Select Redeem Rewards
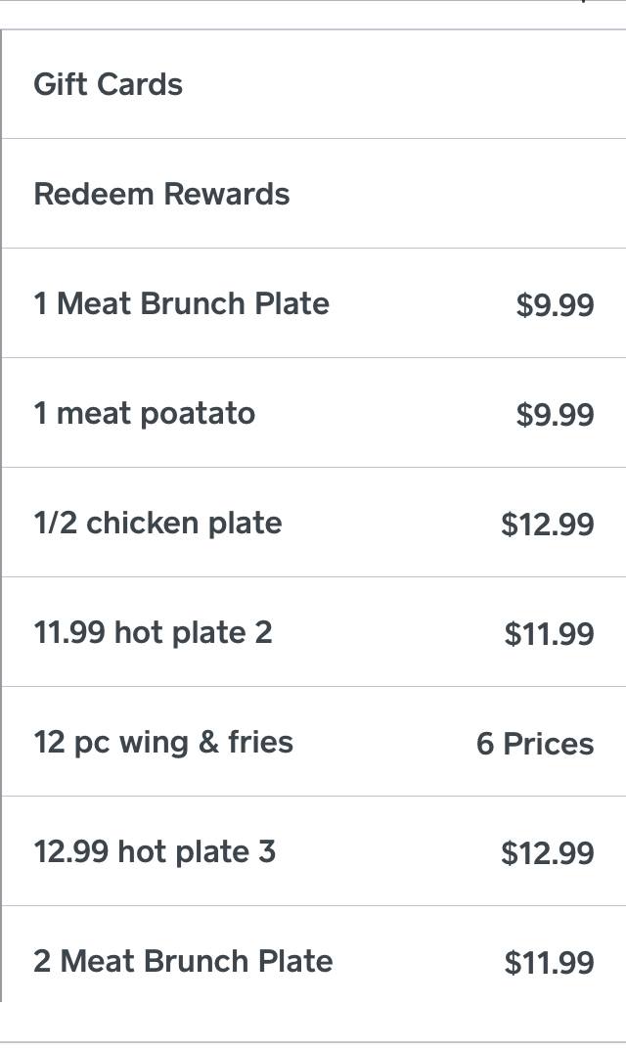The image size is (626, 1051). [313, 194]
